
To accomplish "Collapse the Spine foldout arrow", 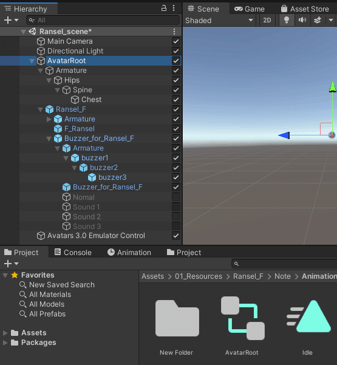I will [x=57, y=90].
